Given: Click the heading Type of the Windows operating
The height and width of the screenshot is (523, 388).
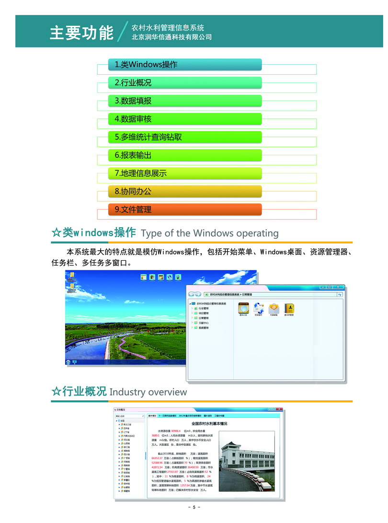Looking at the screenshot, I should [210, 233].
